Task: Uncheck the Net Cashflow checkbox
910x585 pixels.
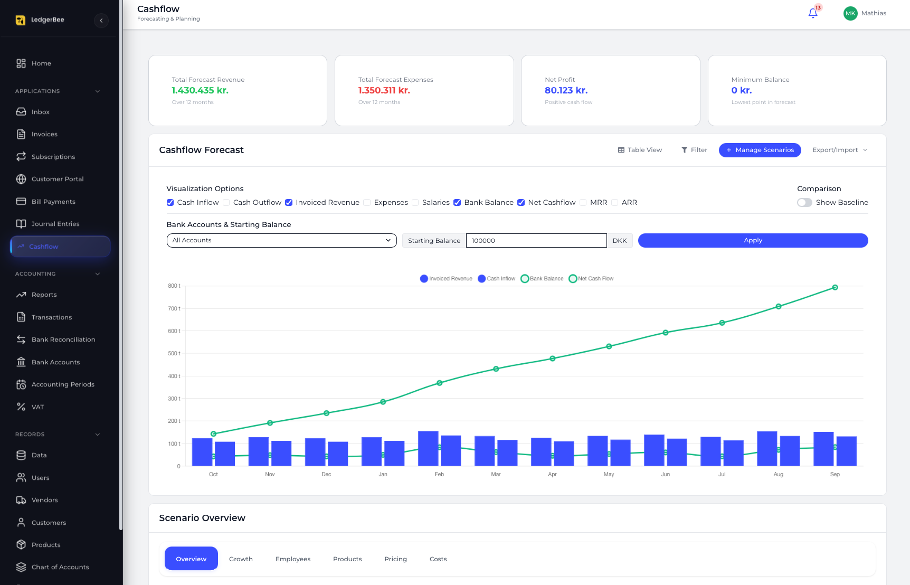Action: click(521, 203)
